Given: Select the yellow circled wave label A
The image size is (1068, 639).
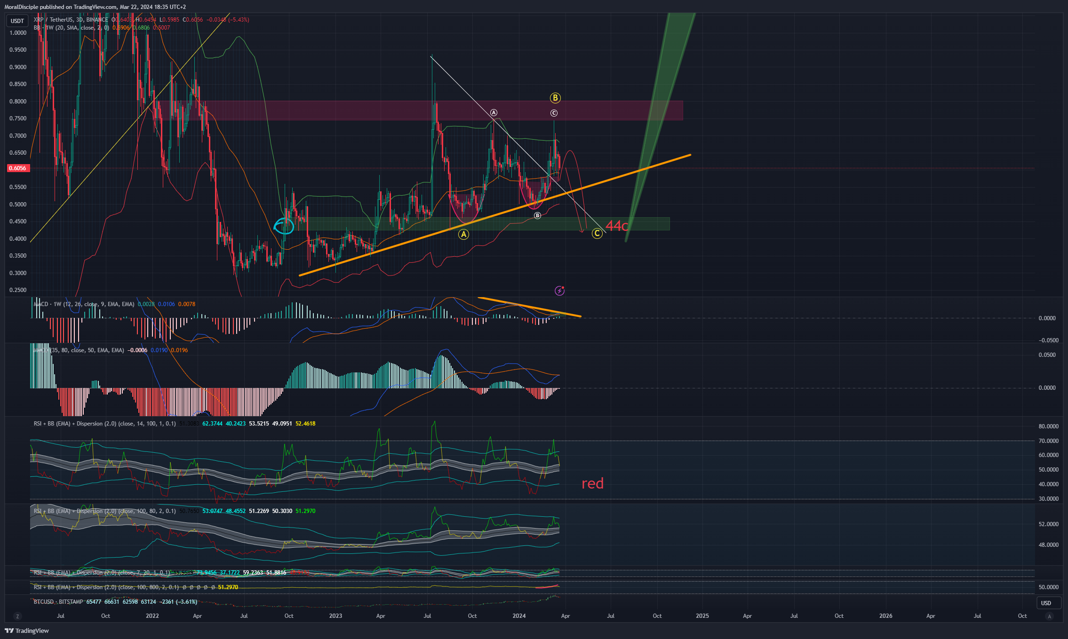Looking at the screenshot, I should pos(463,234).
